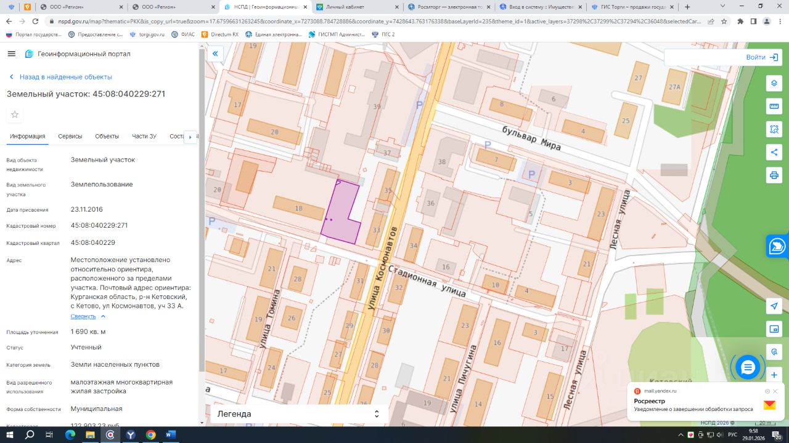The image size is (789, 443).
Task: Expand the Легенда panel
Action: [x=299, y=414]
